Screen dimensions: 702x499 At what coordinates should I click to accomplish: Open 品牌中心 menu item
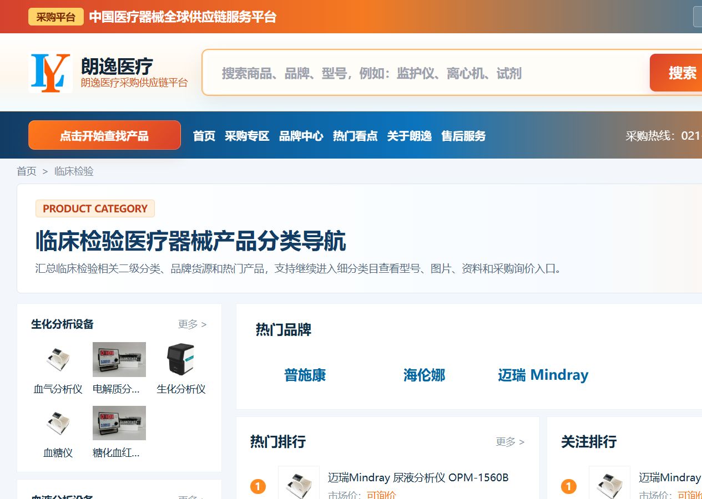tap(301, 136)
